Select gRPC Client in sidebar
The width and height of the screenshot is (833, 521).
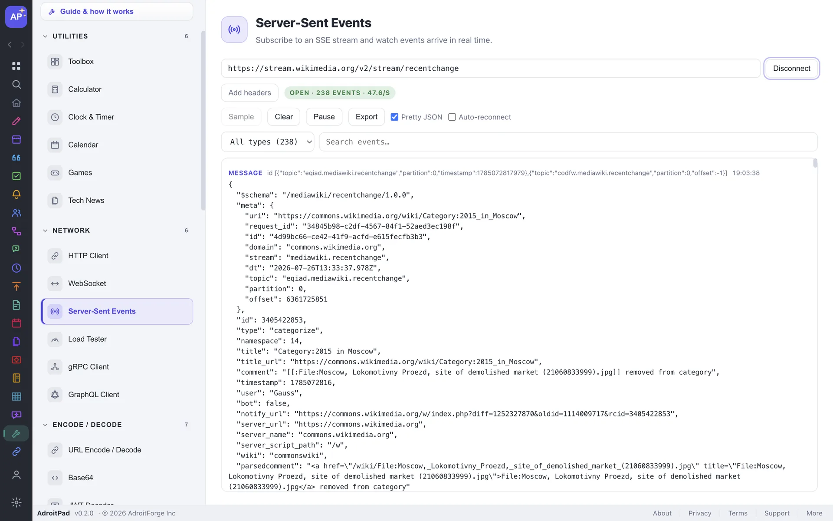click(117, 367)
